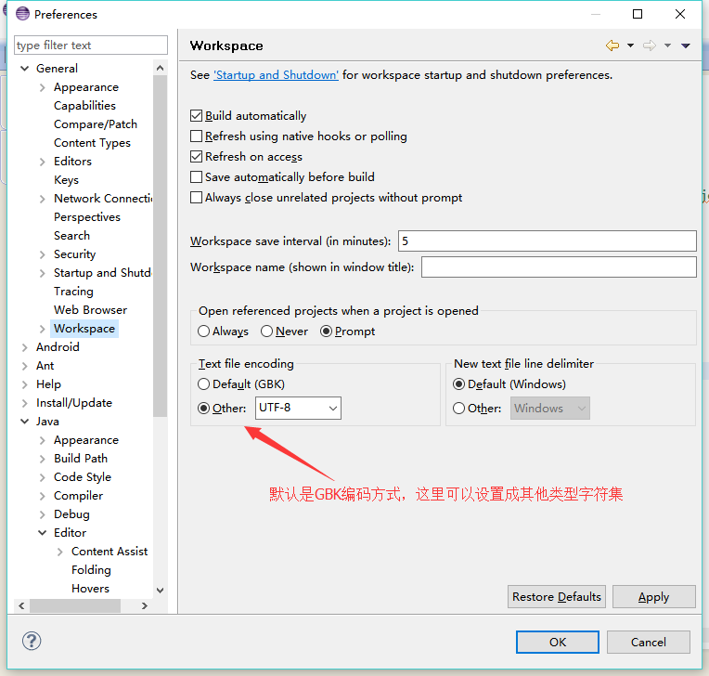Select Other text file encoding radio
The height and width of the screenshot is (676, 709).
[204, 409]
